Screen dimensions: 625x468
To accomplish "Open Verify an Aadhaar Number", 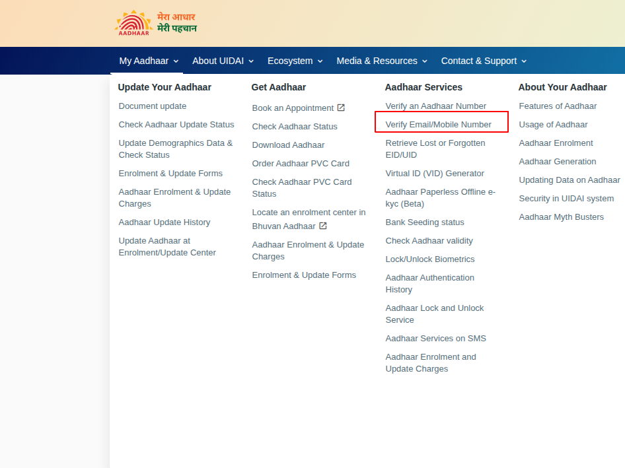I will point(435,106).
